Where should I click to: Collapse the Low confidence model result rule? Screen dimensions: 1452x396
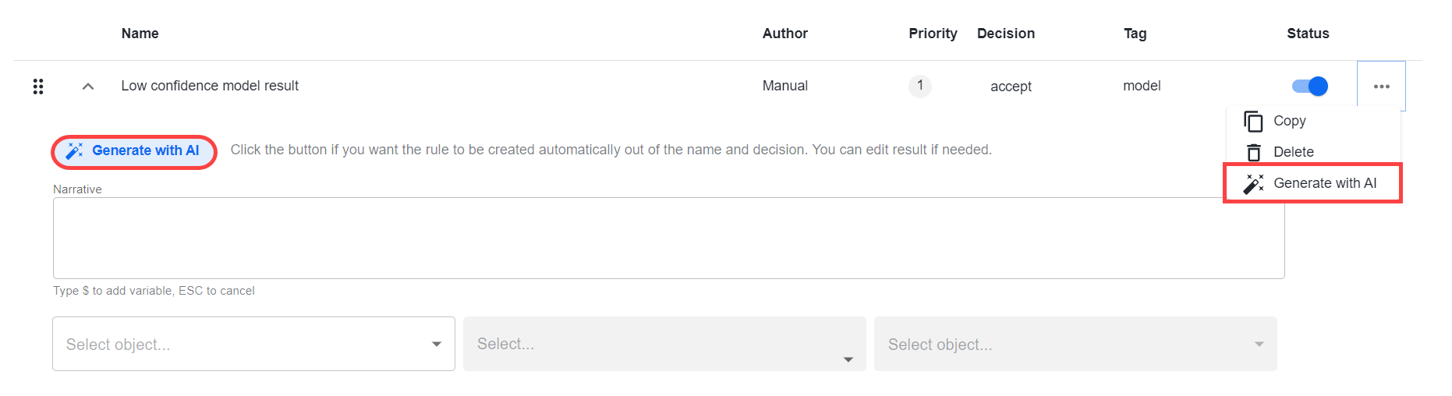click(x=88, y=87)
